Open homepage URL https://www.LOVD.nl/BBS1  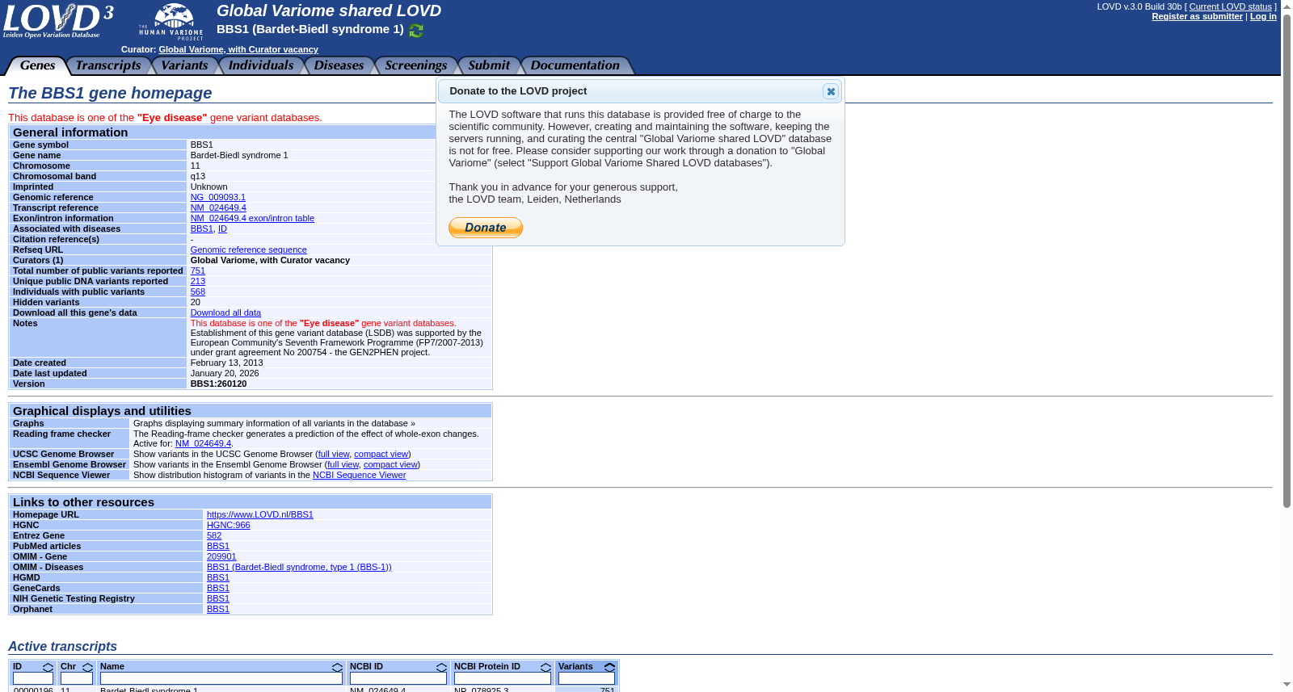pos(259,514)
